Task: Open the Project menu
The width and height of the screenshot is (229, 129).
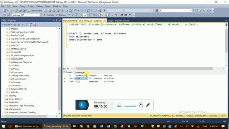Action: pyautogui.click(x=31, y=6)
